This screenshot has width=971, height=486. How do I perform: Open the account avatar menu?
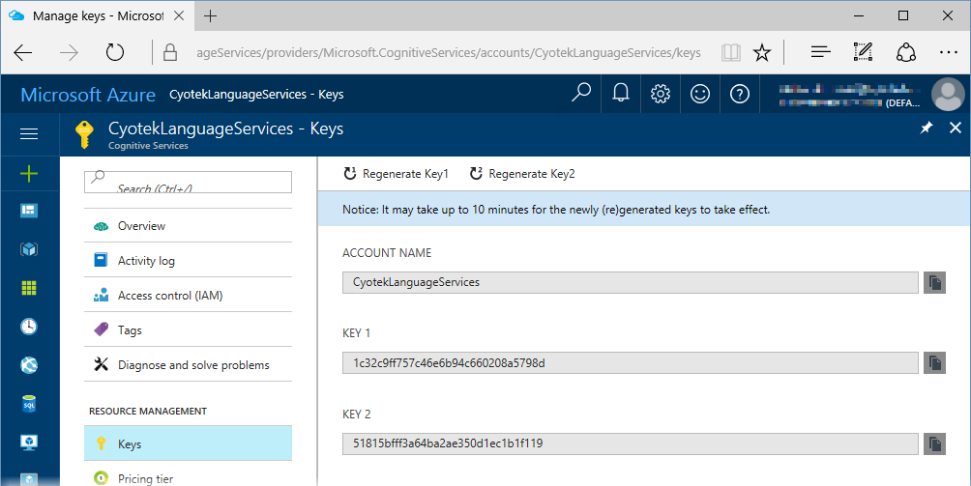tap(948, 94)
